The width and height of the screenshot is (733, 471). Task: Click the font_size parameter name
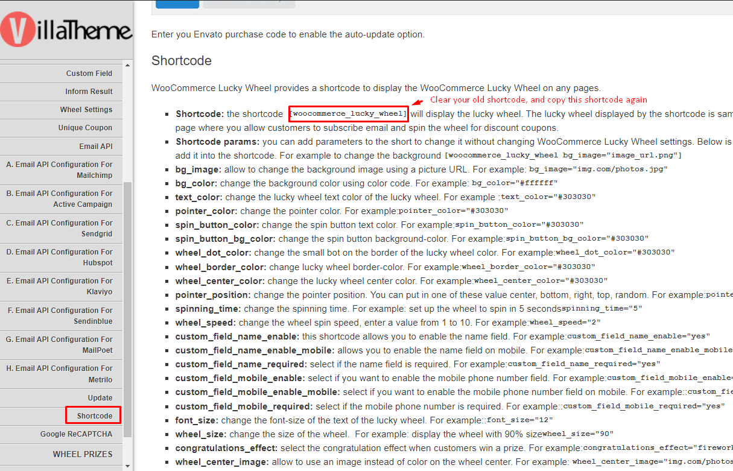(197, 420)
